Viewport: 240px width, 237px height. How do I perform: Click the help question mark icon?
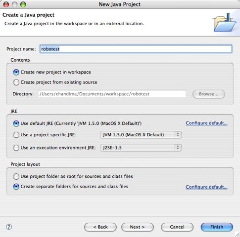tap(9, 227)
